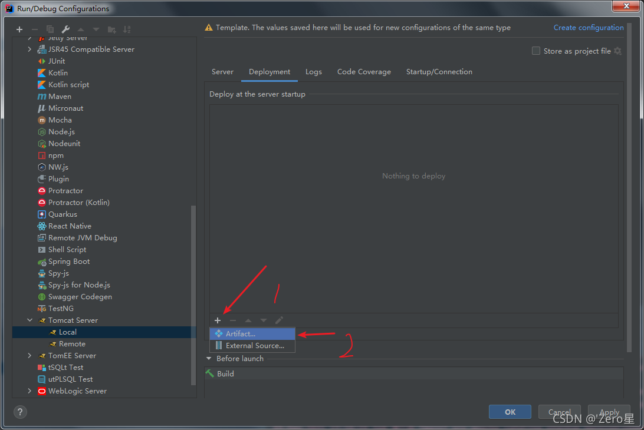The image size is (644, 430).
Task: Click the Swagger Codegen icon
Action: tap(41, 297)
